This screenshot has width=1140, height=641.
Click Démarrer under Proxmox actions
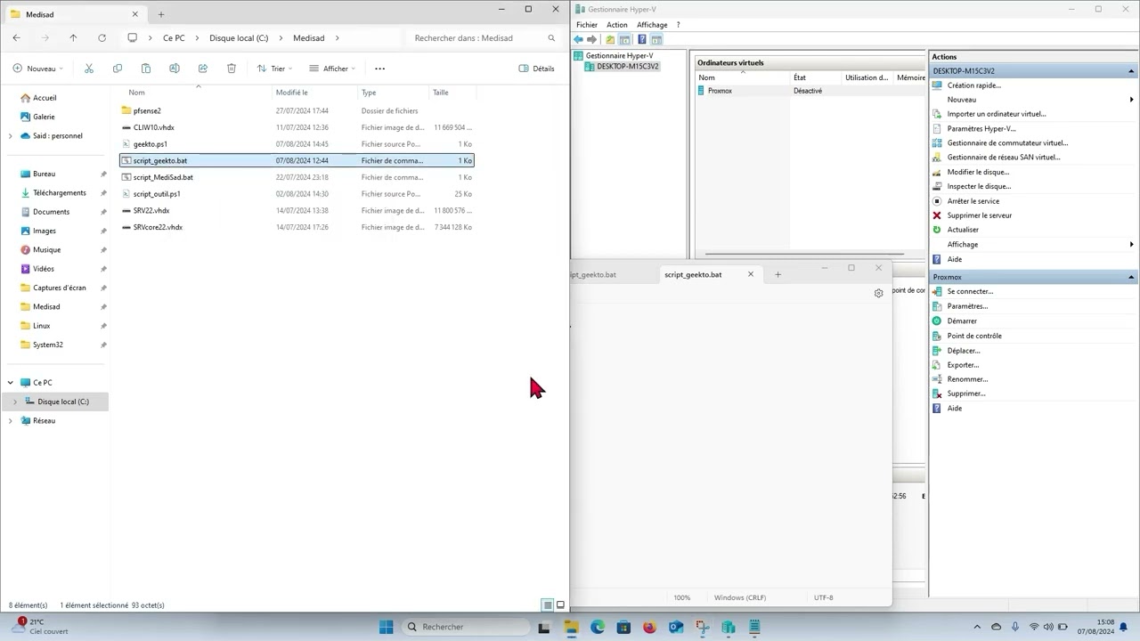[x=962, y=320]
